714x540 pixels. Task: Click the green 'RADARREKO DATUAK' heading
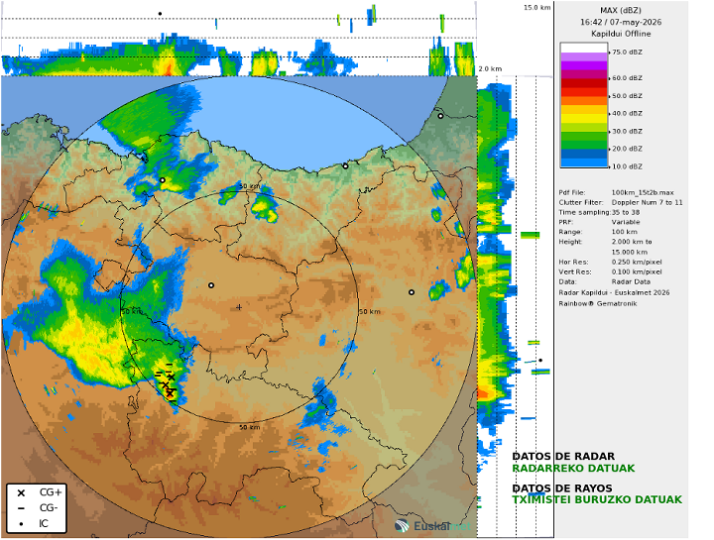pos(573,468)
